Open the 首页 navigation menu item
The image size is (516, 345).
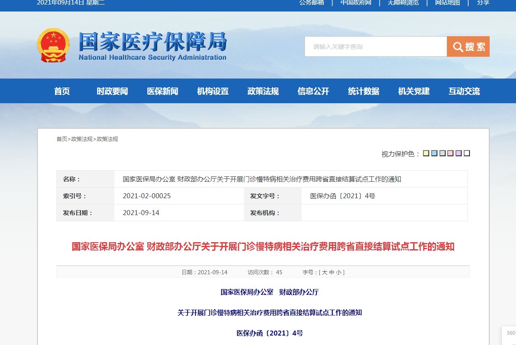pos(62,91)
